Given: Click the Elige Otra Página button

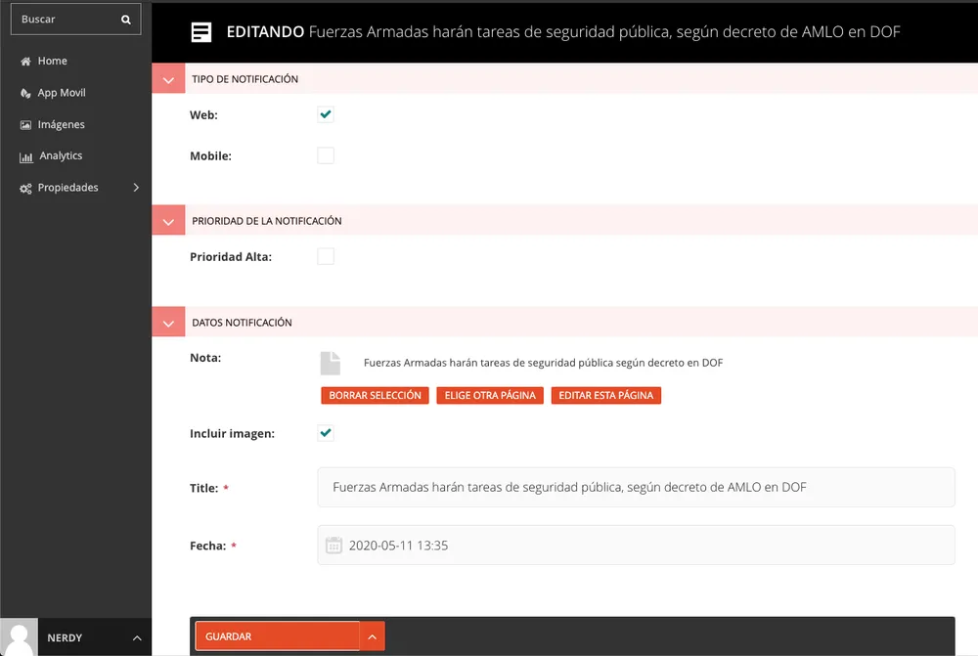Looking at the screenshot, I should pos(490,395).
